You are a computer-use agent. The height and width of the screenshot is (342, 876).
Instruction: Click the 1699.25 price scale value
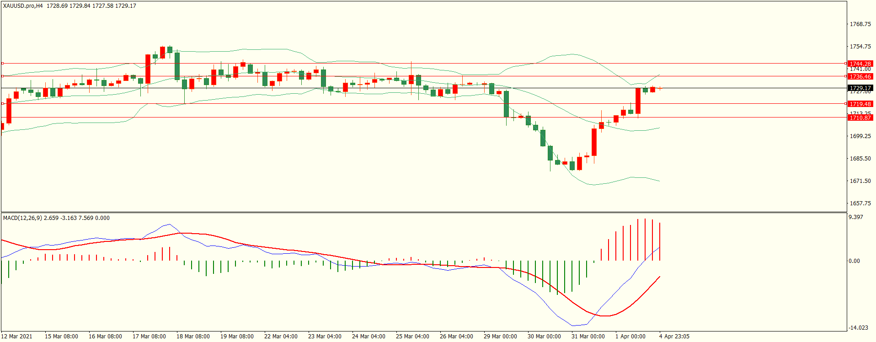860,136
